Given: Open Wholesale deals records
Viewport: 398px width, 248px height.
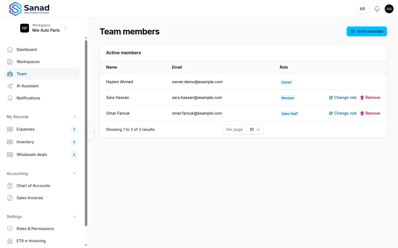Looking at the screenshot, I should 42,155.
